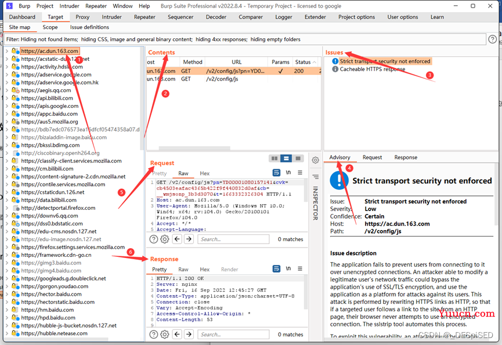Open Response search settings gear
Image resolution: width=502 pixels, height=345 pixels.
coord(165,335)
